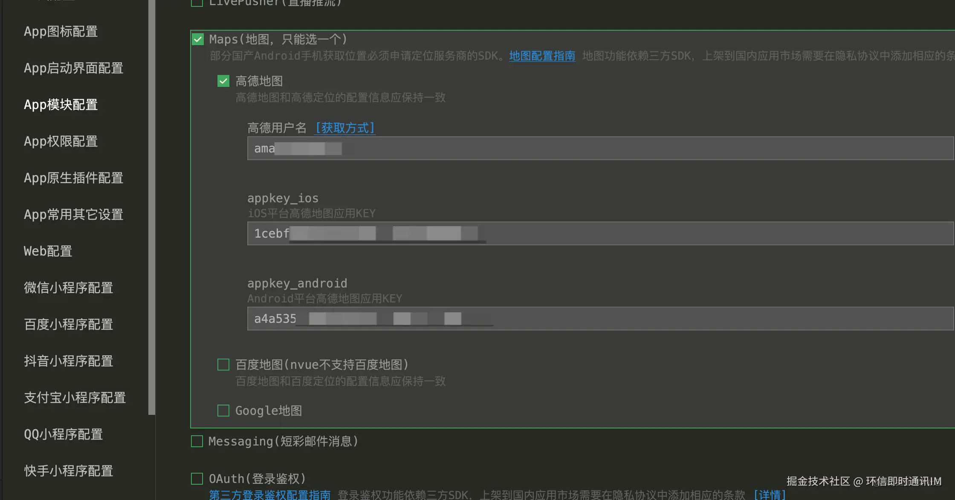955x500 pixels.
Task: Uncheck the Maps(地图) module
Action: click(197, 39)
